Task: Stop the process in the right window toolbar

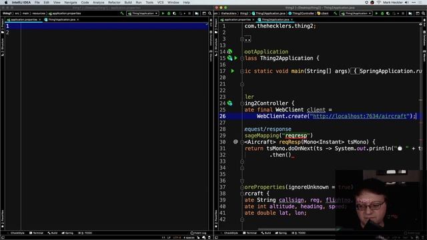Action: point(403,13)
